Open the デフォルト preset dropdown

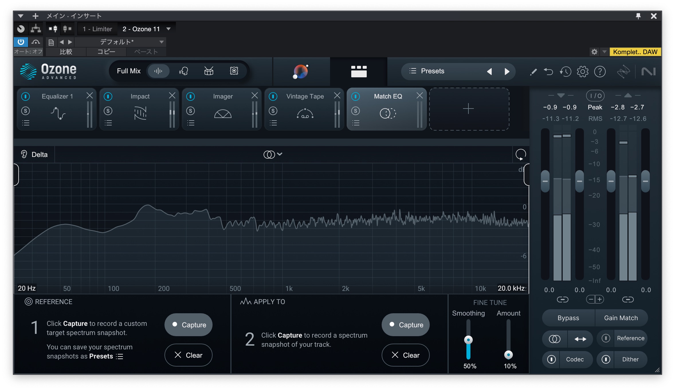click(161, 42)
